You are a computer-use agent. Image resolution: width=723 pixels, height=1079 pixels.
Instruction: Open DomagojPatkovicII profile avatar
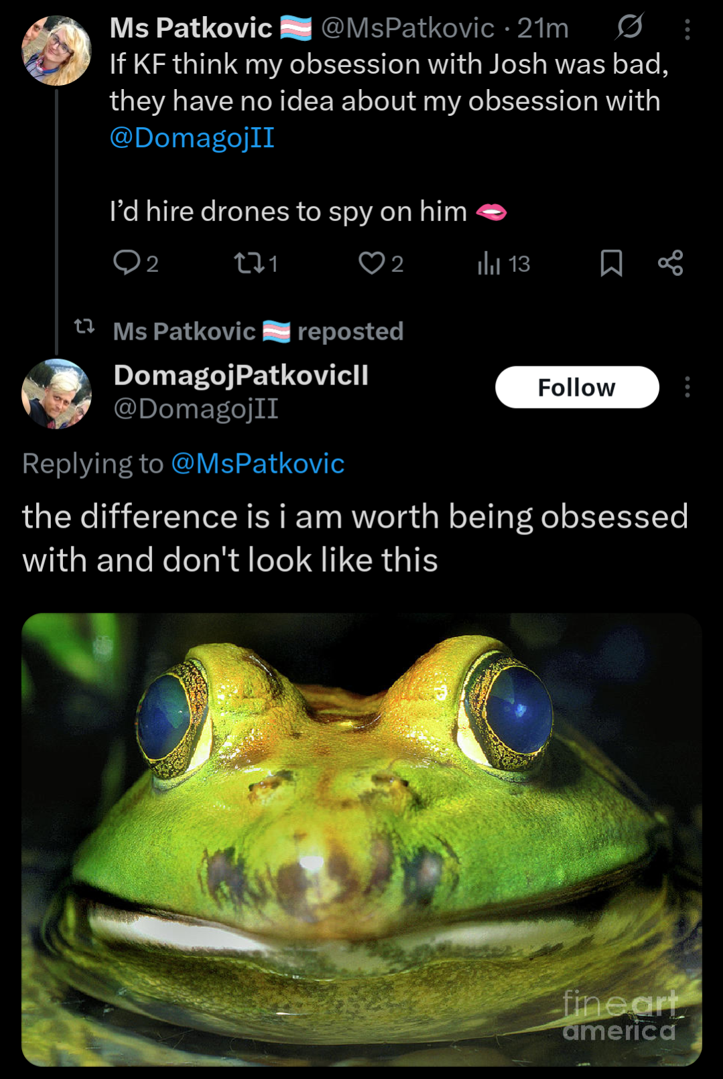click(56, 394)
